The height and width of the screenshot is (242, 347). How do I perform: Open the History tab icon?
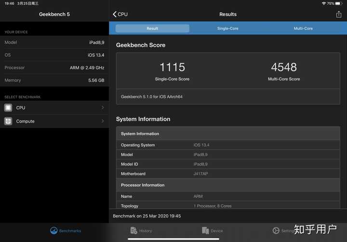[x=133, y=230]
